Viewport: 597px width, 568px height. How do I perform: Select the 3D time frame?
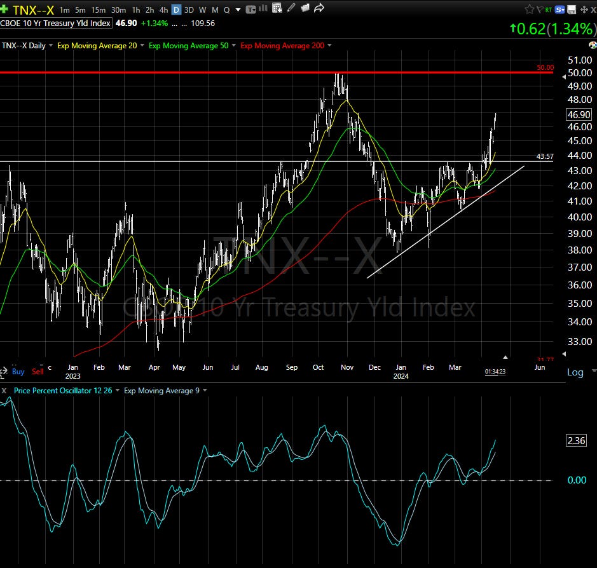[x=189, y=10]
